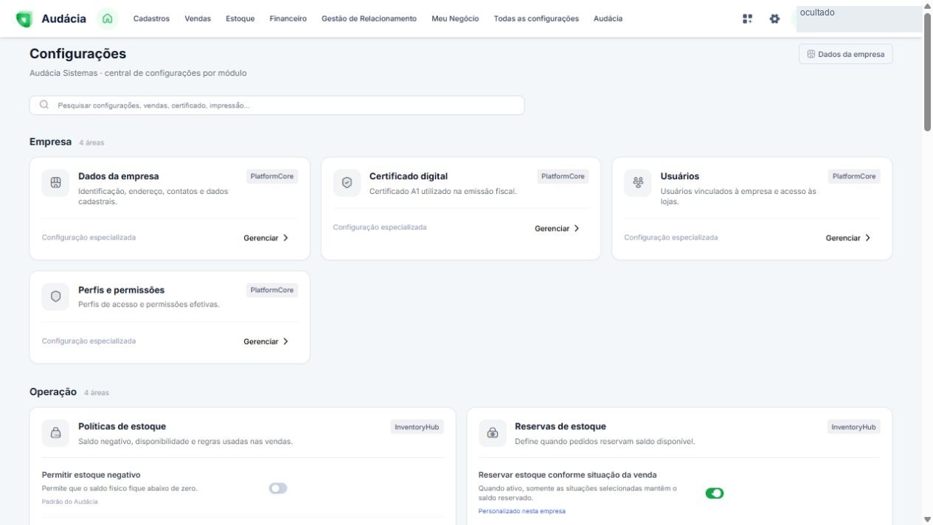Image resolution: width=933 pixels, height=525 pixels.
Task: Click InventoryHub tag on Reservas de estoque
Action: 853,427
